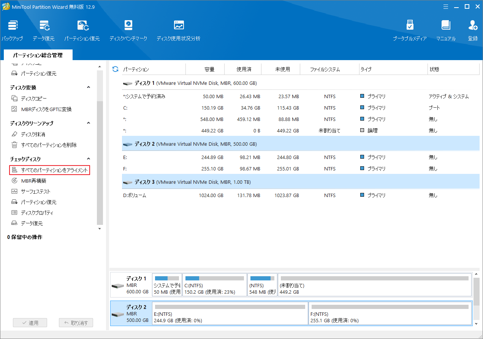Click the blue プライマリ type square in the C: row
This screenshot has width=483, height=339.
(362, 108)
